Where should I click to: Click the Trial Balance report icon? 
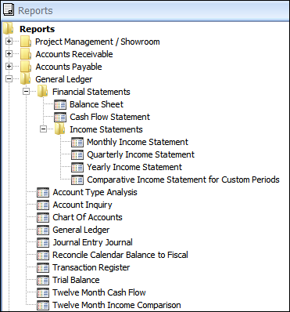(43, 280)
